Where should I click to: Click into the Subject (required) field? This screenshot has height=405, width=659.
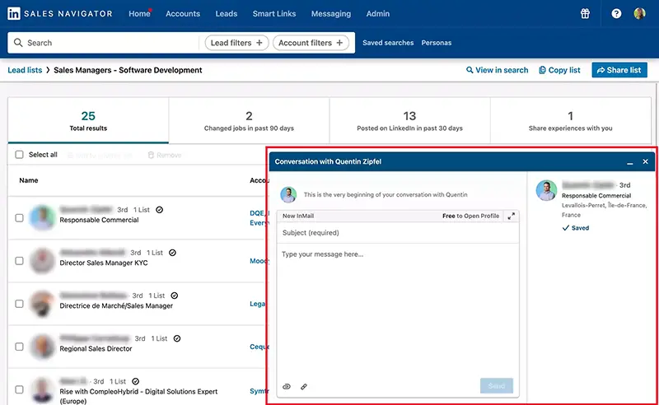[398, 233]
